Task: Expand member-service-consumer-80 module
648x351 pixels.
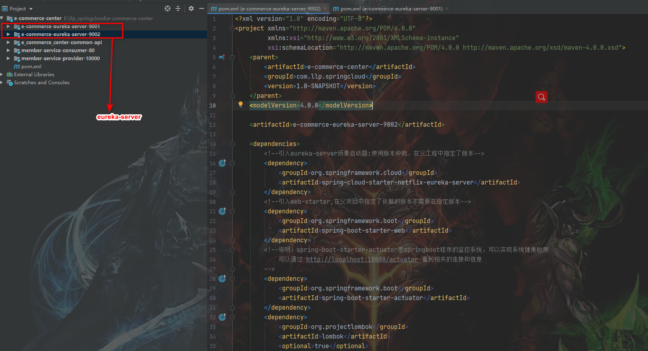Action: pyautogui.click(x=8, y=51)
